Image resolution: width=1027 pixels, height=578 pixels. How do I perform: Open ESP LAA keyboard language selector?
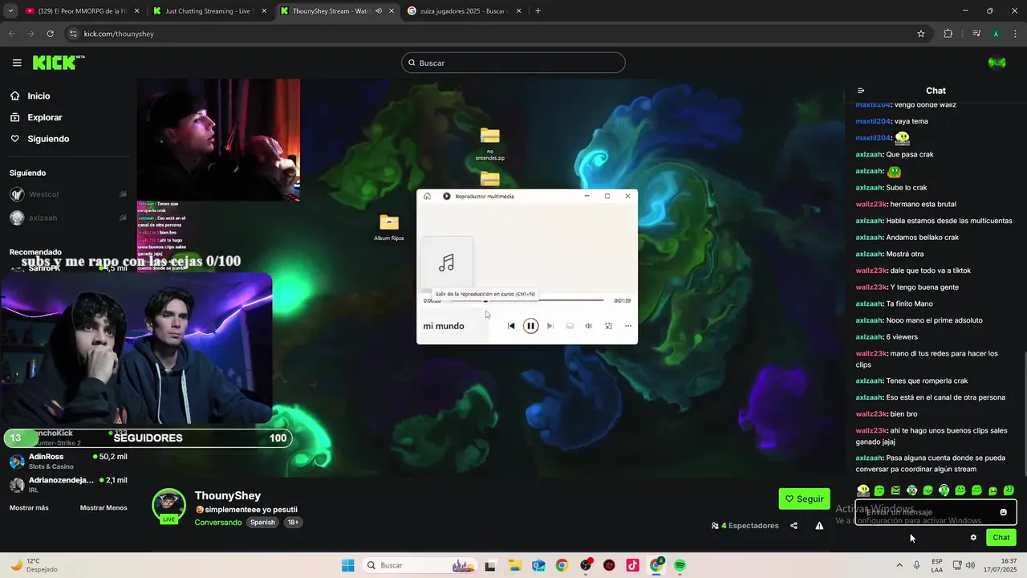(x=937, y=565)
